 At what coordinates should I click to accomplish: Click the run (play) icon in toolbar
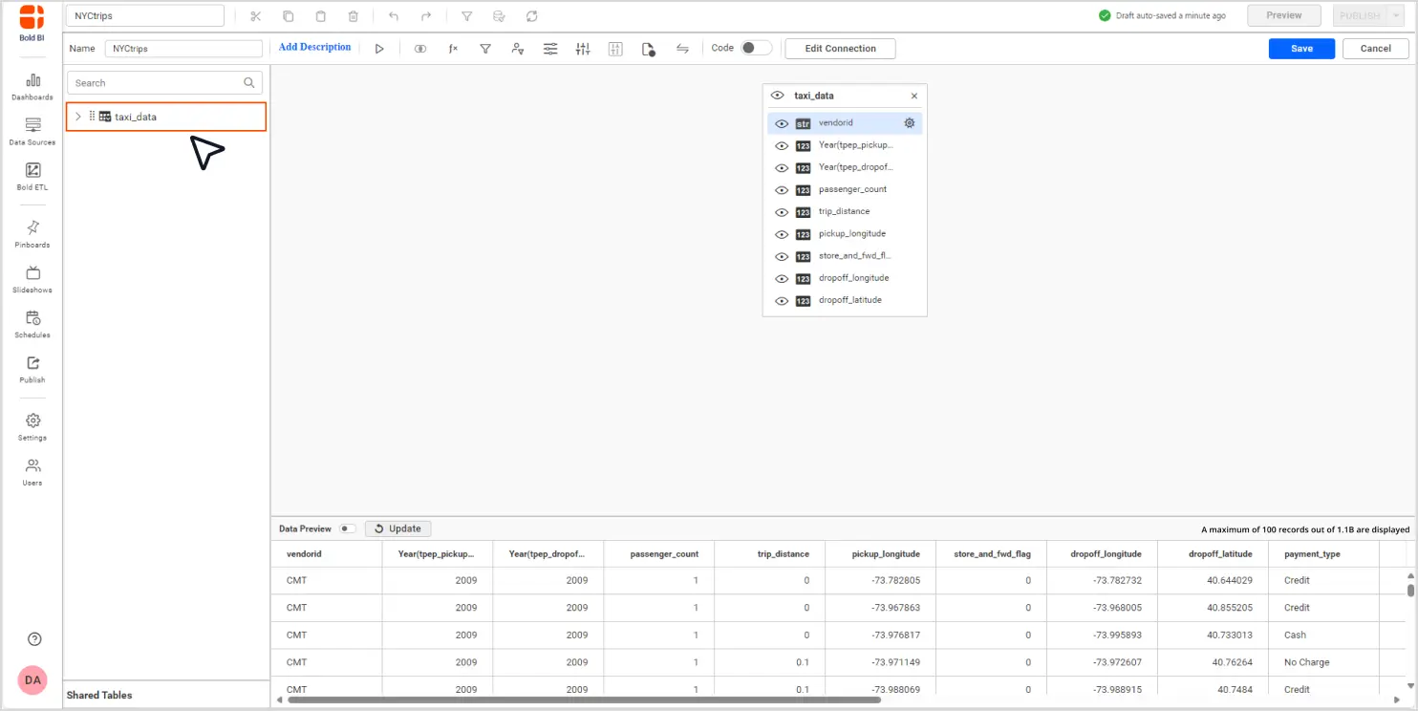(x=379, y=49)
